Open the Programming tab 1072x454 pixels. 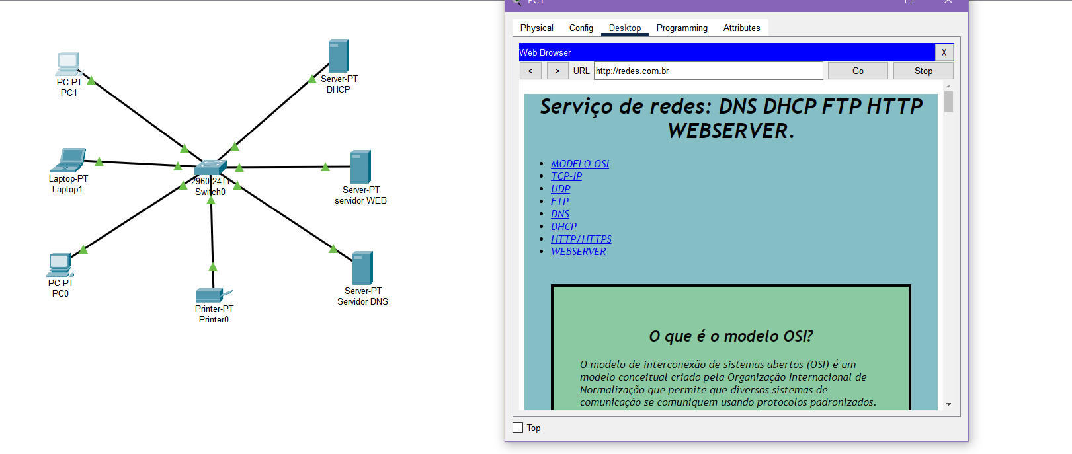click(682, 28)
